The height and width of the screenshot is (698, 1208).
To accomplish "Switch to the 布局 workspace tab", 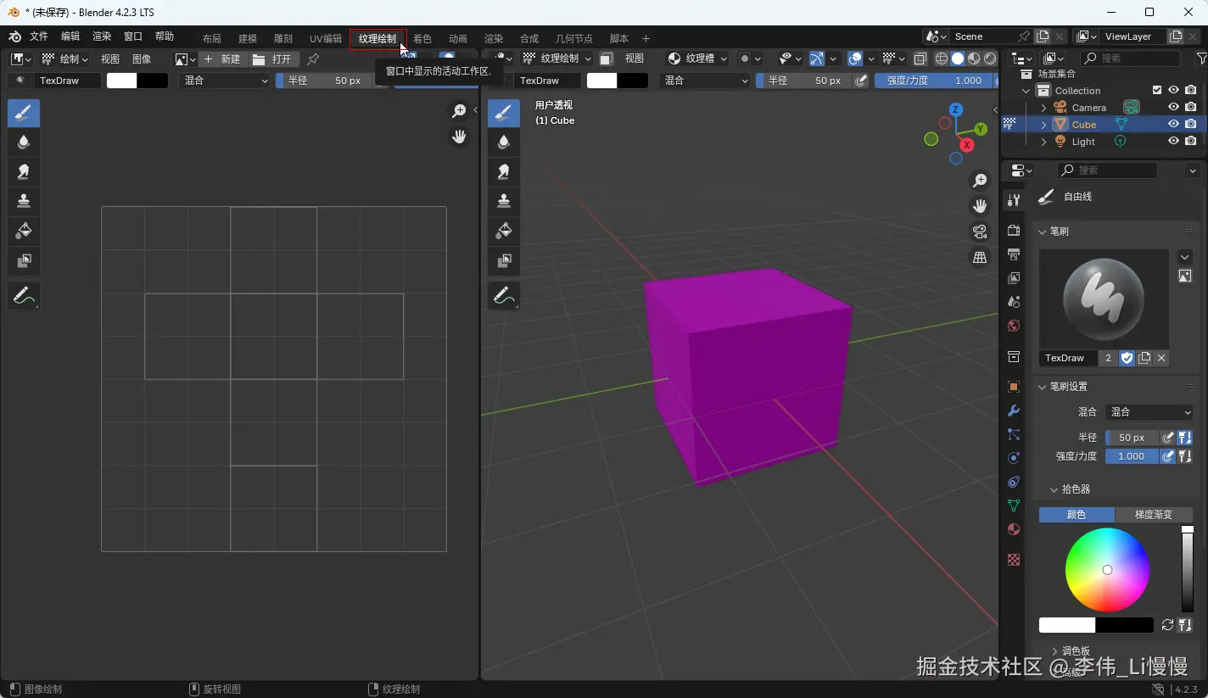I will point(211,39).
